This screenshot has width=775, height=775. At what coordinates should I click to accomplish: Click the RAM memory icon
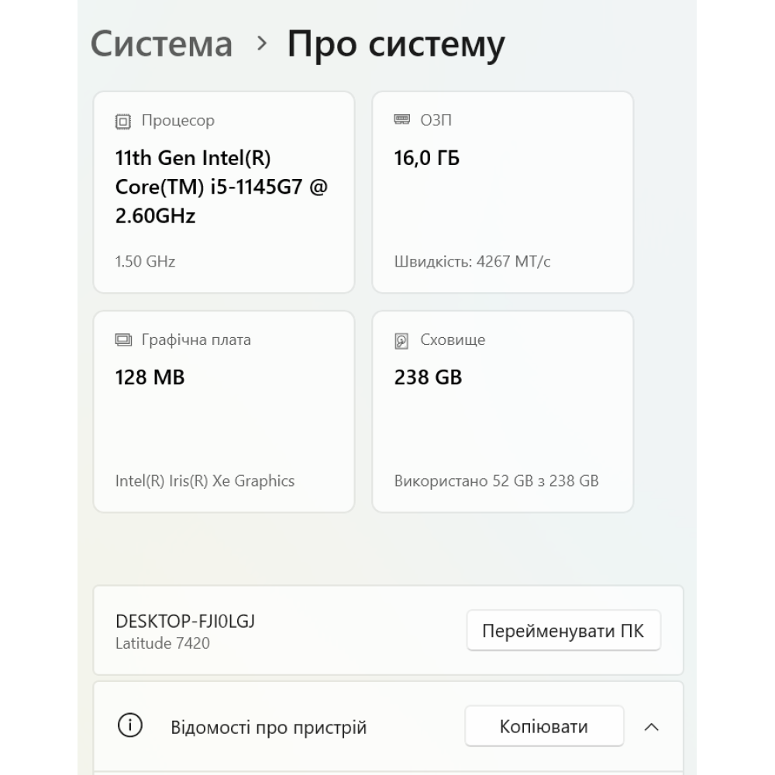401,120
